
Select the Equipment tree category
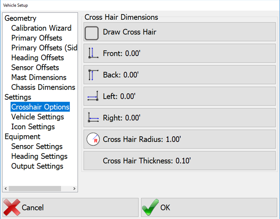22,136
